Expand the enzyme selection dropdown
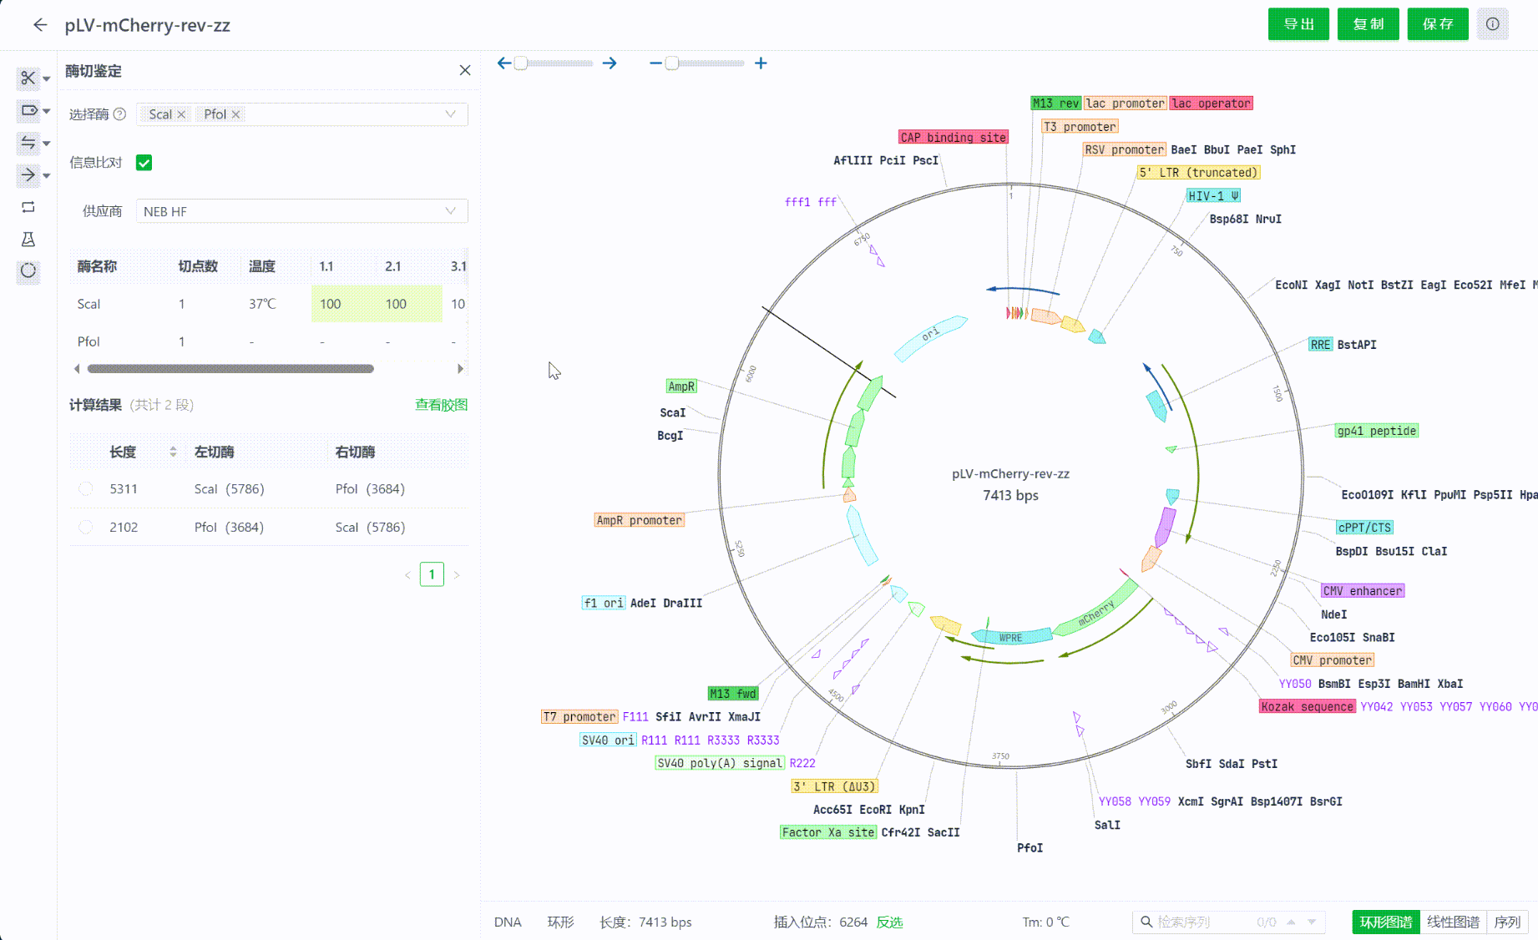This screenshot has height=940, width=1538. coord(450,114)
